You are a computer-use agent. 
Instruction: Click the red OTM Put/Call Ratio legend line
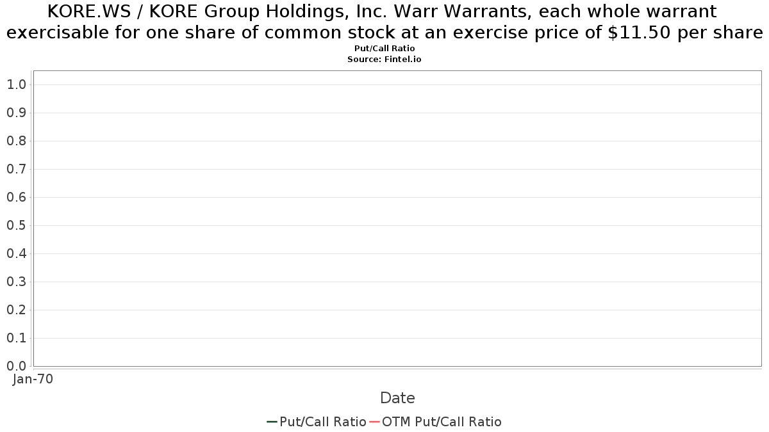(375, 421)
